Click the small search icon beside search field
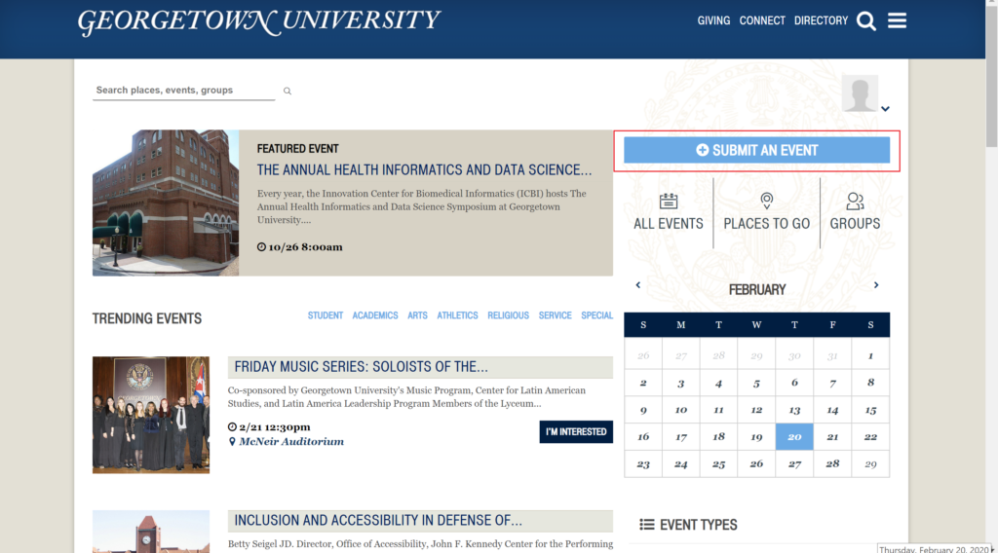The width and height of the screenshot is (998, 553). point(288,91)
